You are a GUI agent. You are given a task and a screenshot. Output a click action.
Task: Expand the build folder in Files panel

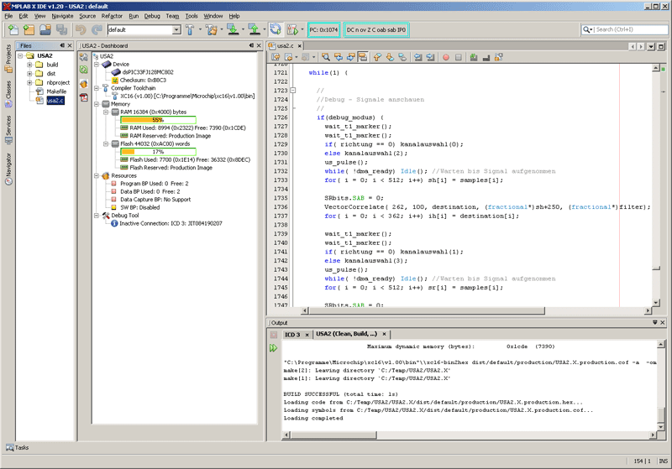pyautogui.click(x=29, y=65)
